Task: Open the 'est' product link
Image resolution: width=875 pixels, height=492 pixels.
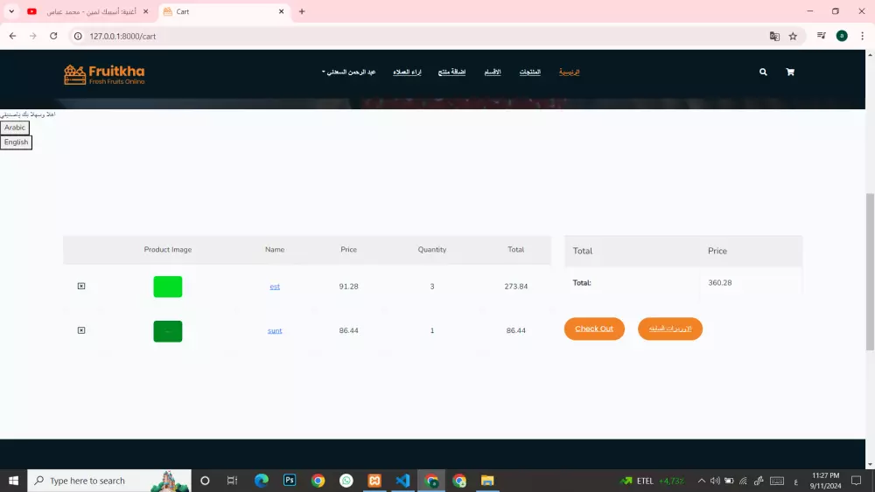Action: pos(275,287)
